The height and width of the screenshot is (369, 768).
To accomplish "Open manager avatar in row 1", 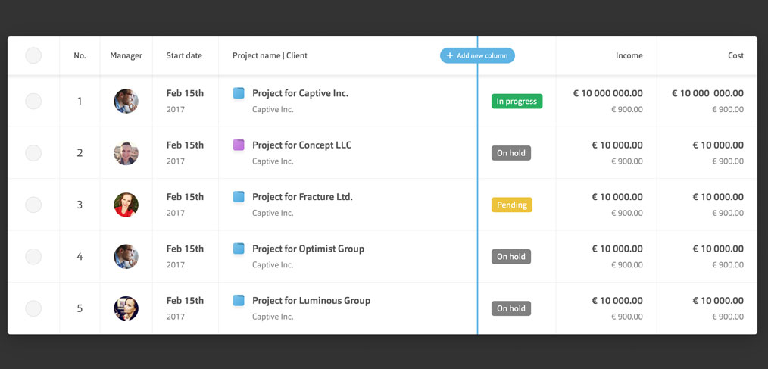I will tap(126, 101).
